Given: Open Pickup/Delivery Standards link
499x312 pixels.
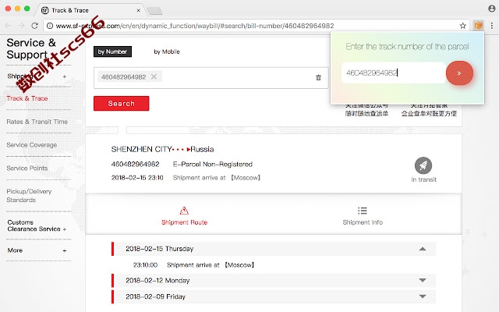Looking at the screenshot, I should coord(29,196).
